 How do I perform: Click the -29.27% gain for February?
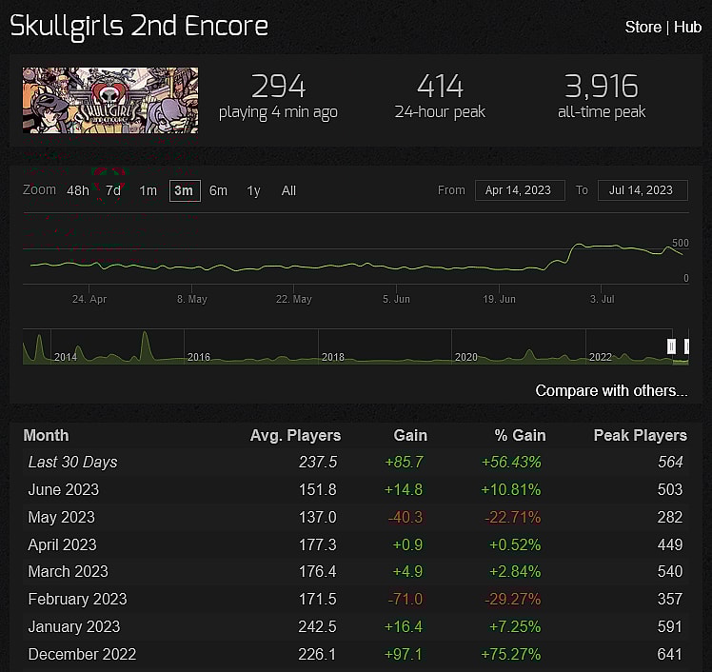(513, 600)
